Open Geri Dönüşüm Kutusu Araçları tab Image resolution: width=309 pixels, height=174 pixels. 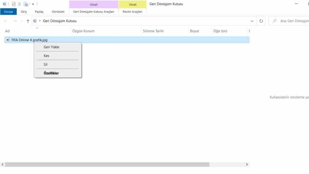[94, 12]
